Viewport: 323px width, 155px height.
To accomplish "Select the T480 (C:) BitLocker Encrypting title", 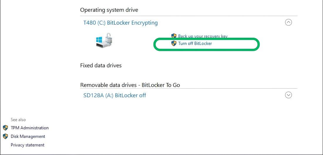I will click(x=120, y=23).
